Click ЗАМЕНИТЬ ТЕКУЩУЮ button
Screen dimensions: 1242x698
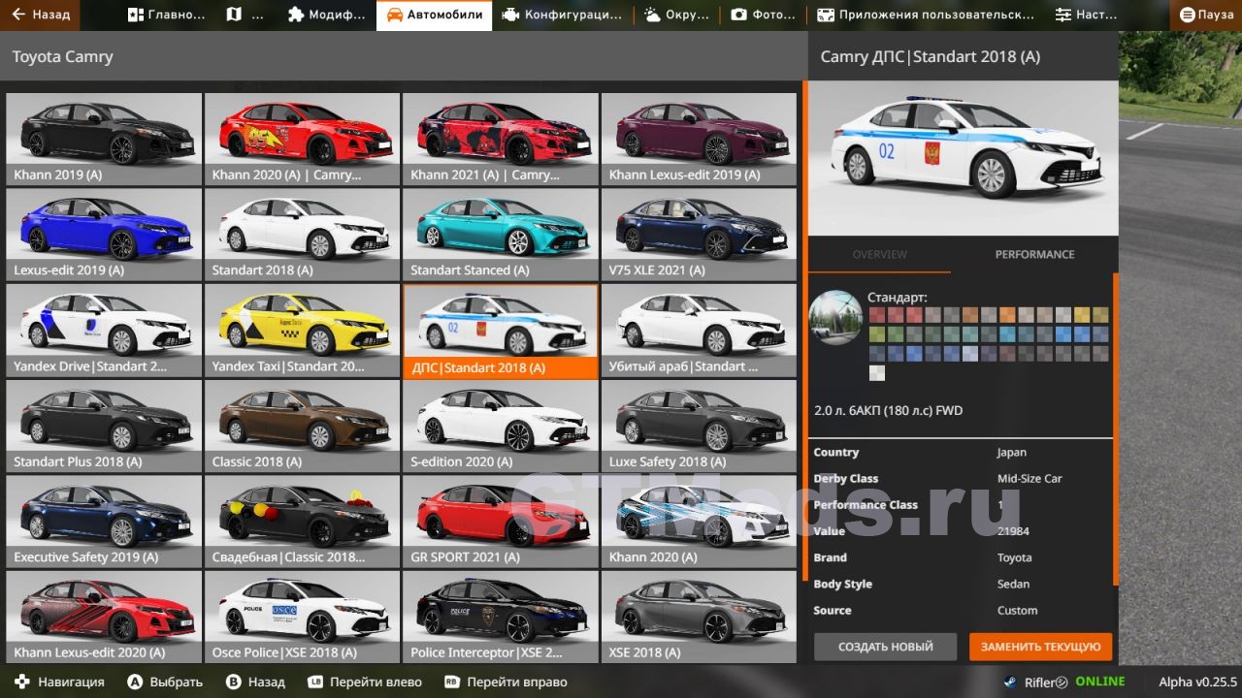(1040, 647)
